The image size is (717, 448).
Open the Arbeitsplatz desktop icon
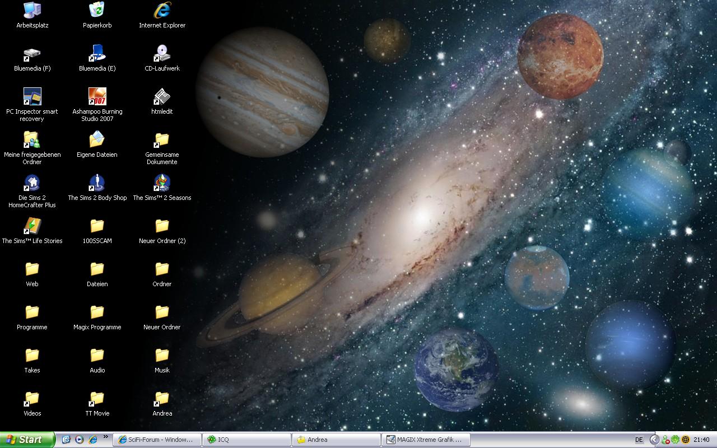32,11
